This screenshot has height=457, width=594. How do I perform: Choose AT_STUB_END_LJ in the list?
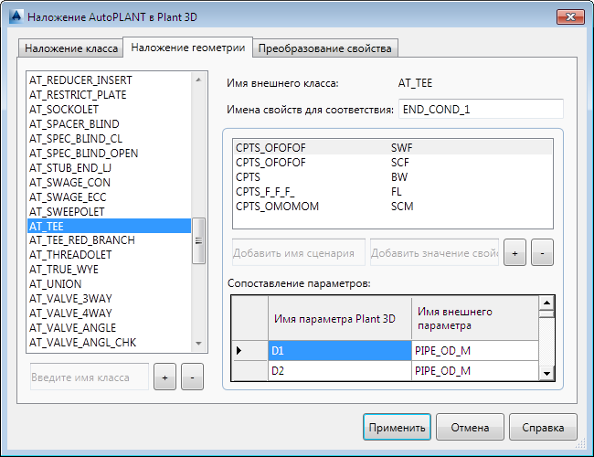point(109,168)
